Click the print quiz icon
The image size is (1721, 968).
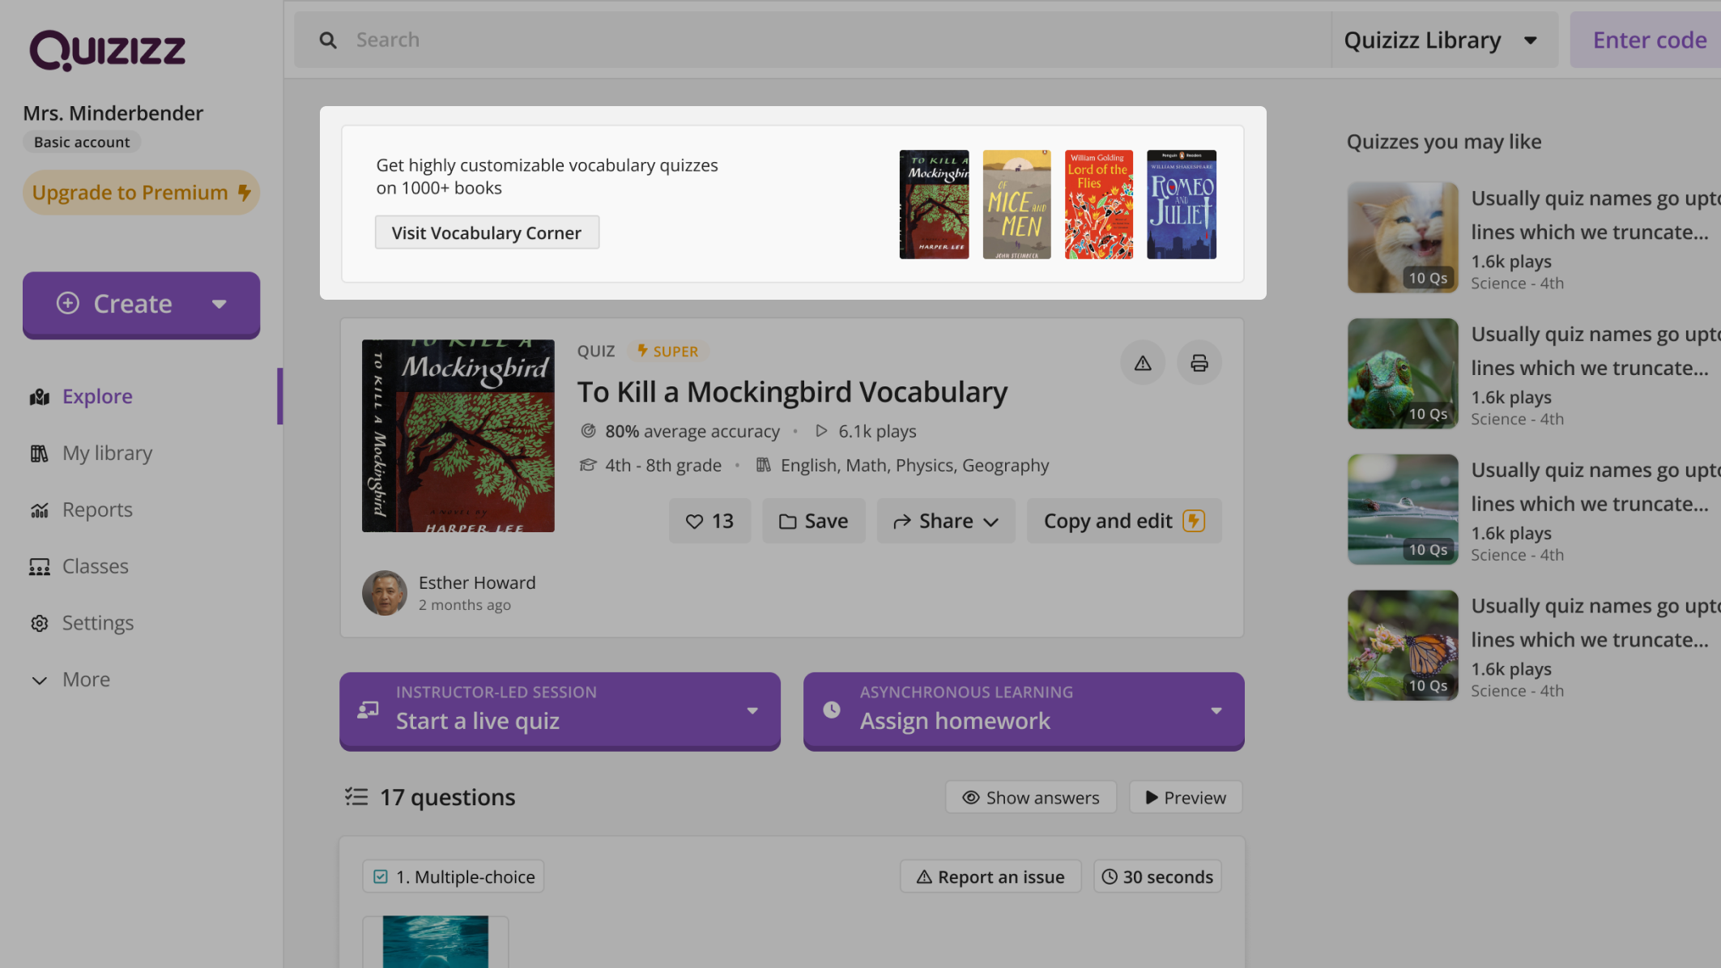pos(1199,363)
